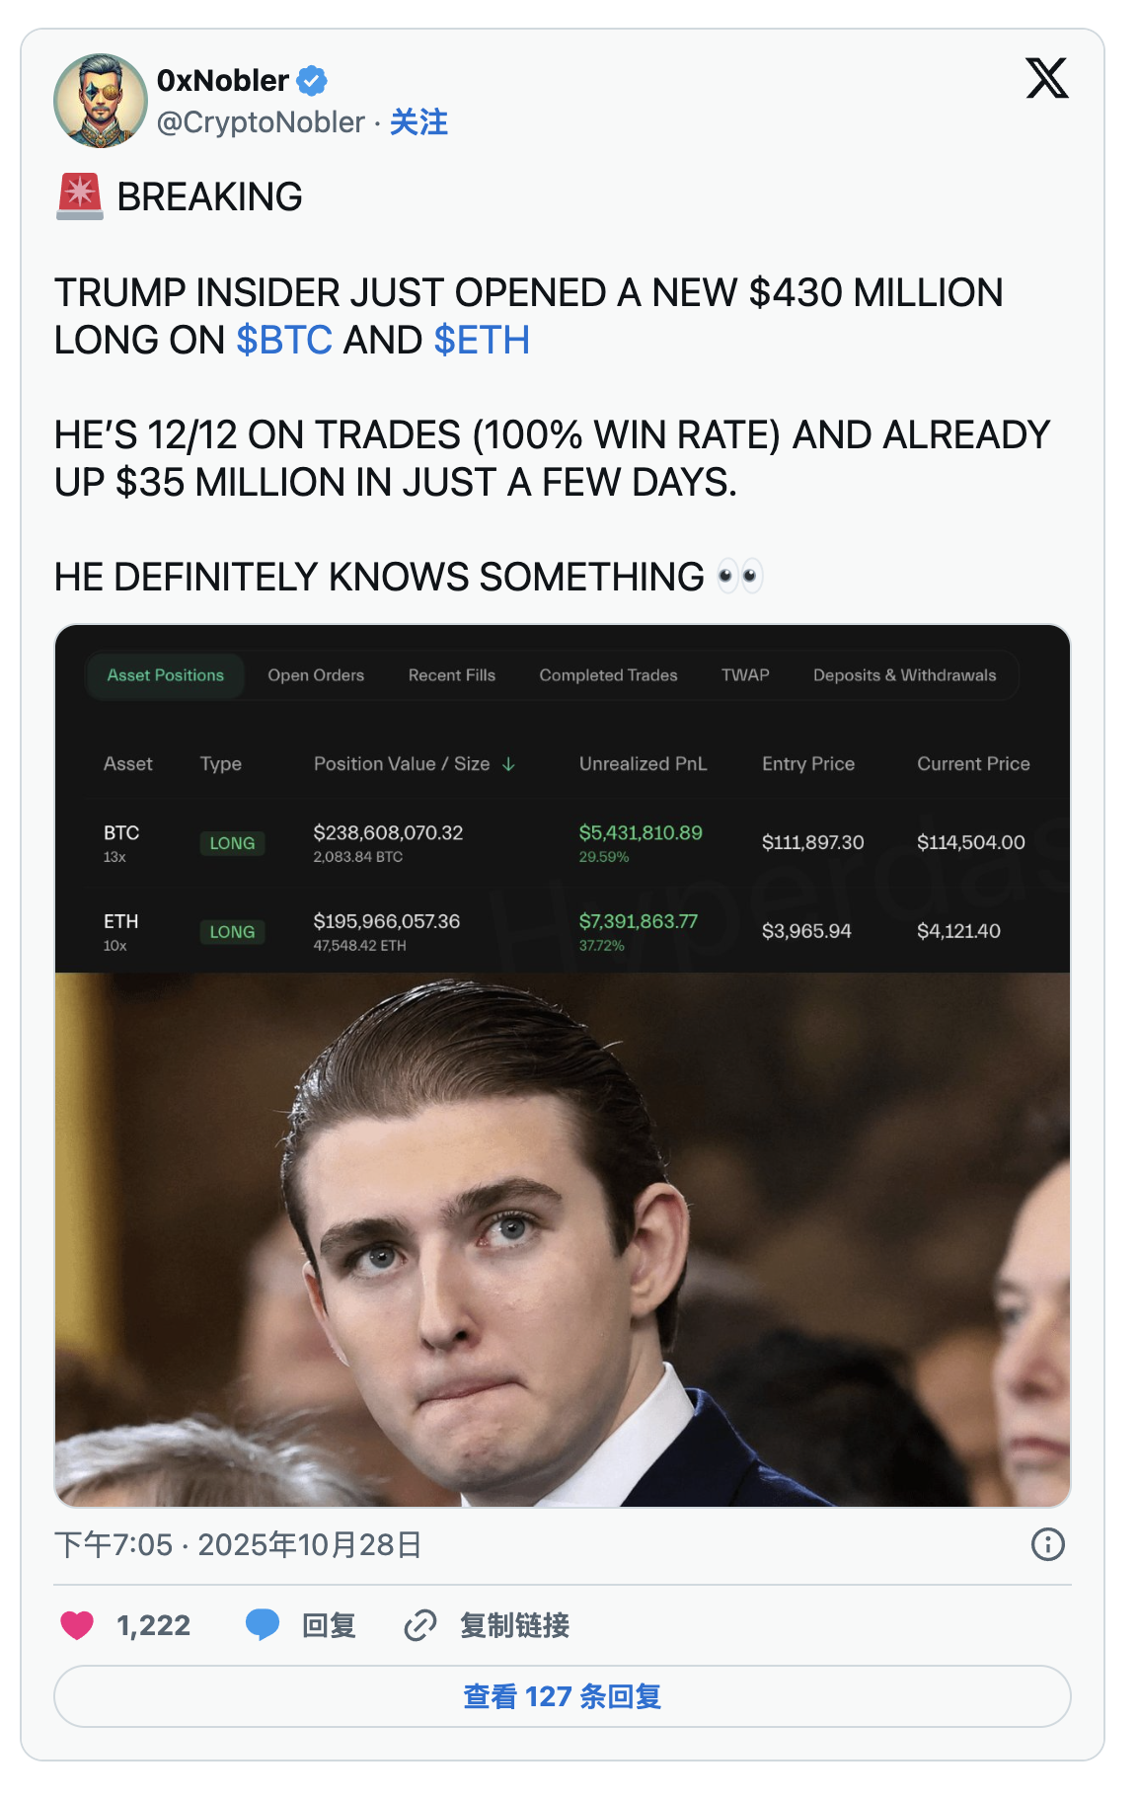Like the post with heart icon

click(77, 1625)
